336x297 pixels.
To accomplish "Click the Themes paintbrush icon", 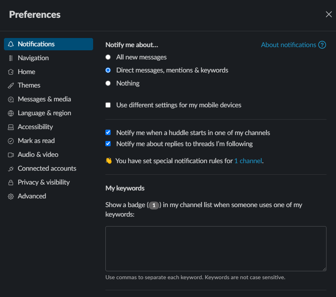I will click(11, 86).
